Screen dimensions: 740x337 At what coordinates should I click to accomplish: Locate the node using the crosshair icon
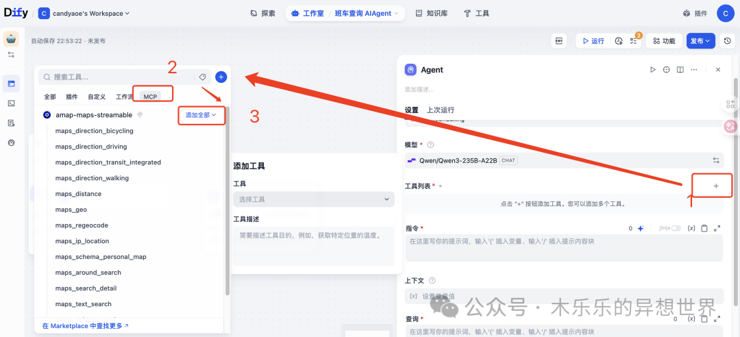pyautogui.click(x=667, y=70)
